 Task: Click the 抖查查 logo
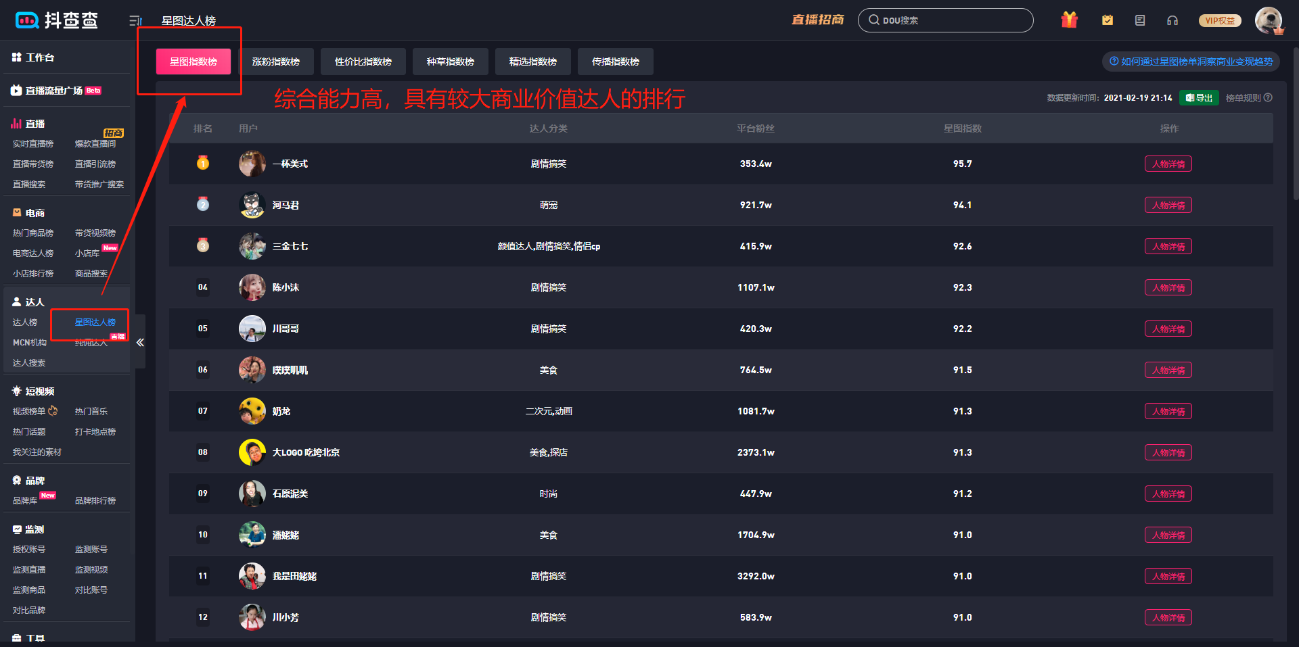[x=57, y=20]
